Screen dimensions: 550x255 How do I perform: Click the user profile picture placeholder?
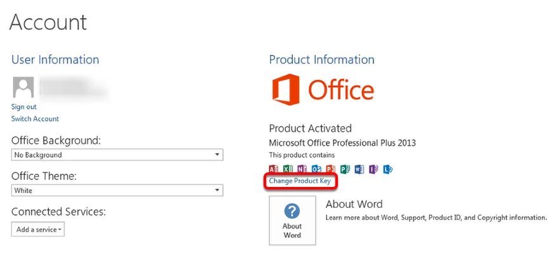pyautogui.click(x=23, y=87)
